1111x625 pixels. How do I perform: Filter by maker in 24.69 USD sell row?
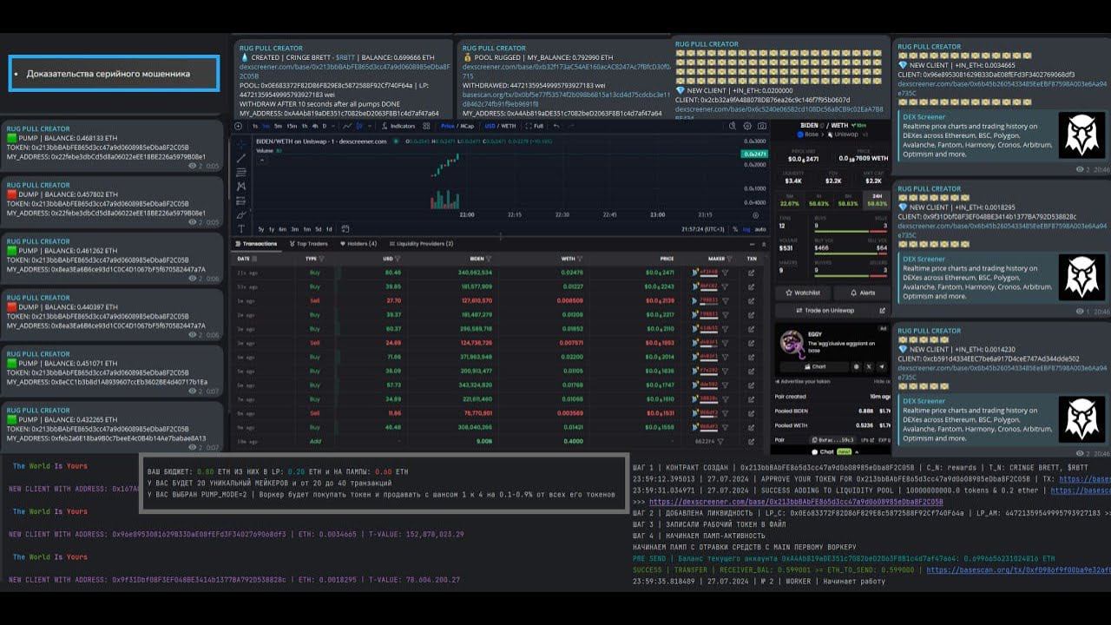pos(725,343)
